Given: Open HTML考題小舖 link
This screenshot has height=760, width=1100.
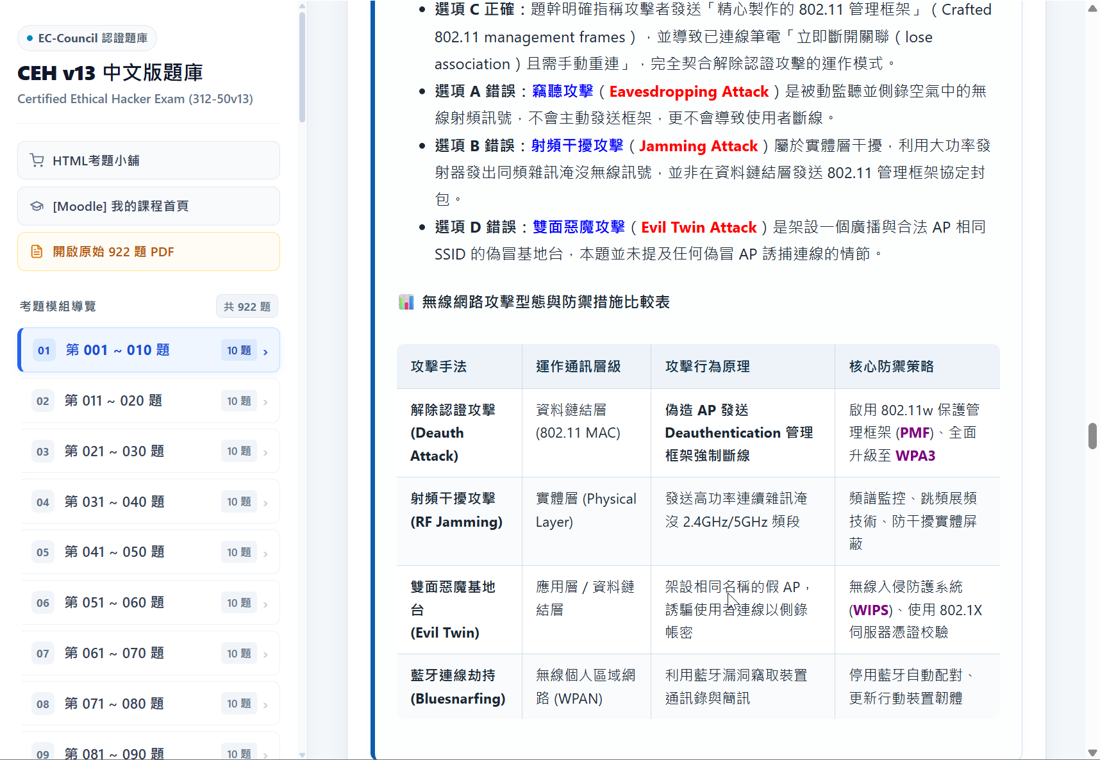Looking at the screenshot, I should coord(149,160).
